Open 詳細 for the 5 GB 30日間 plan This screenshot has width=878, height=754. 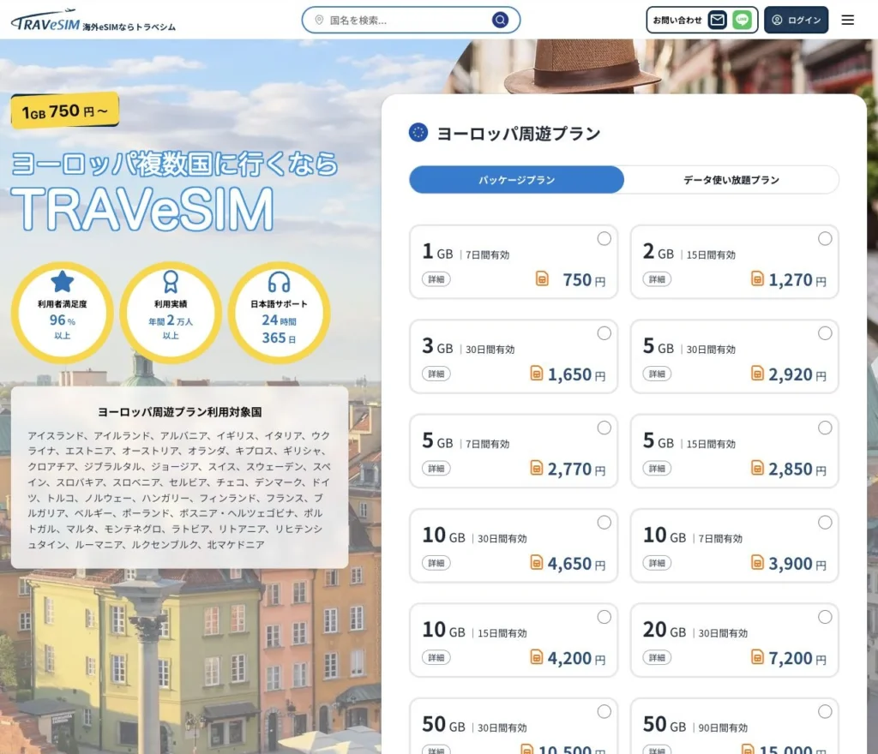(x=657, y=374)
